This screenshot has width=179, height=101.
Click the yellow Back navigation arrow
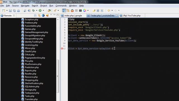point(109,11)
